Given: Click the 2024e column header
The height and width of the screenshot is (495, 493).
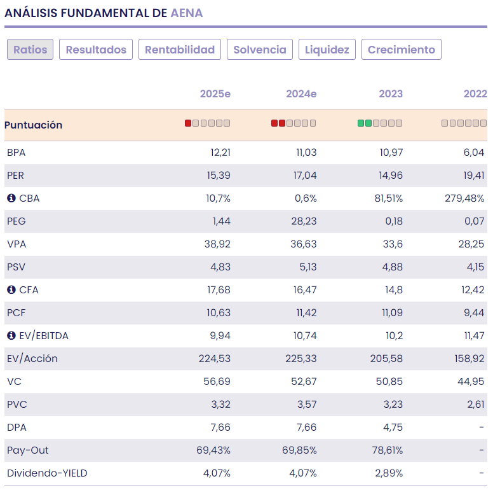Looking at the screenshot, I should 301,94.
